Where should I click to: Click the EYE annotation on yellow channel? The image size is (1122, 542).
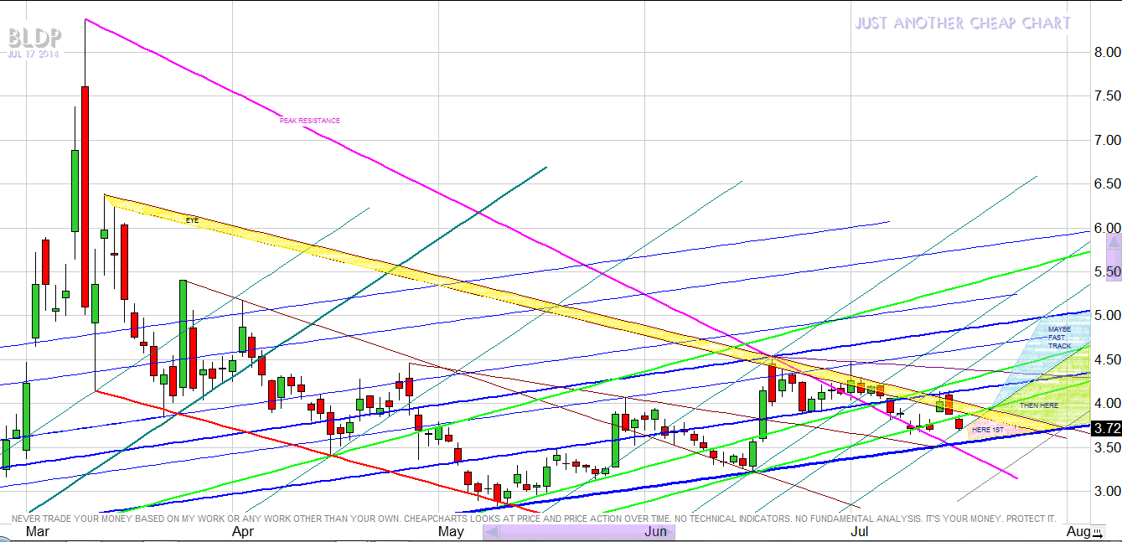[193, 219]
